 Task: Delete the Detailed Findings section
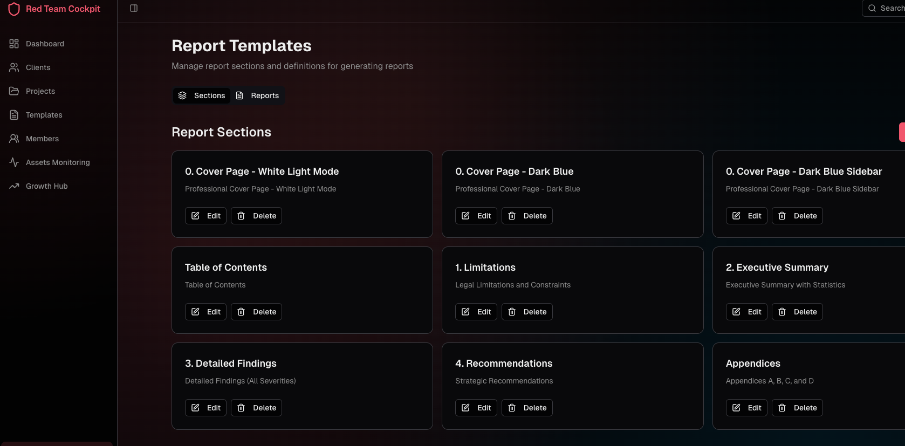256,408
